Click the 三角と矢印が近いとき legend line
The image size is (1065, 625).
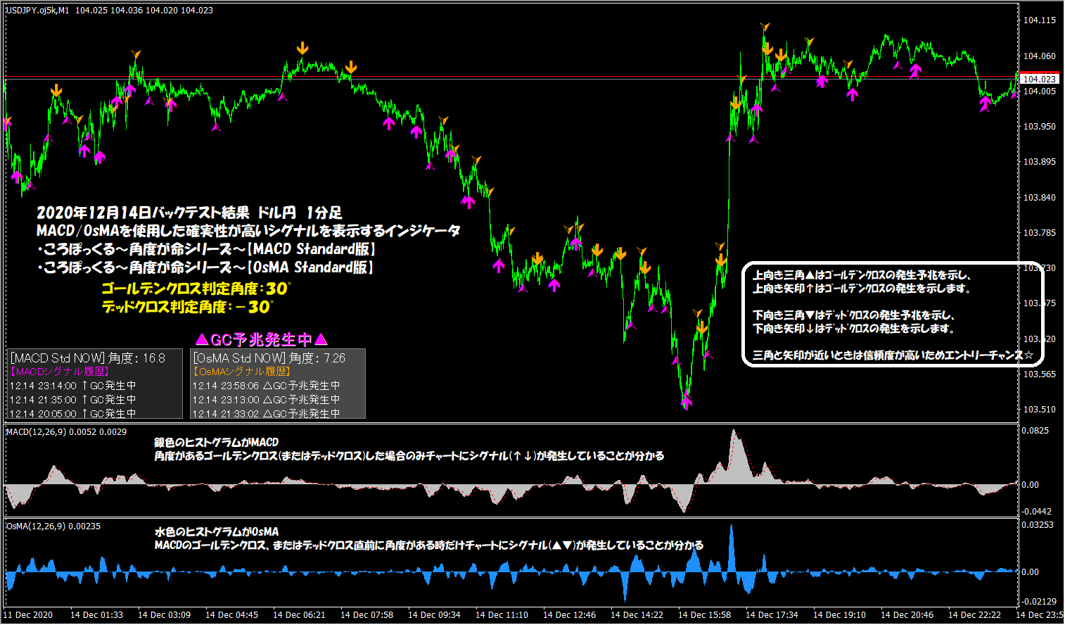[x=893, y=355]
